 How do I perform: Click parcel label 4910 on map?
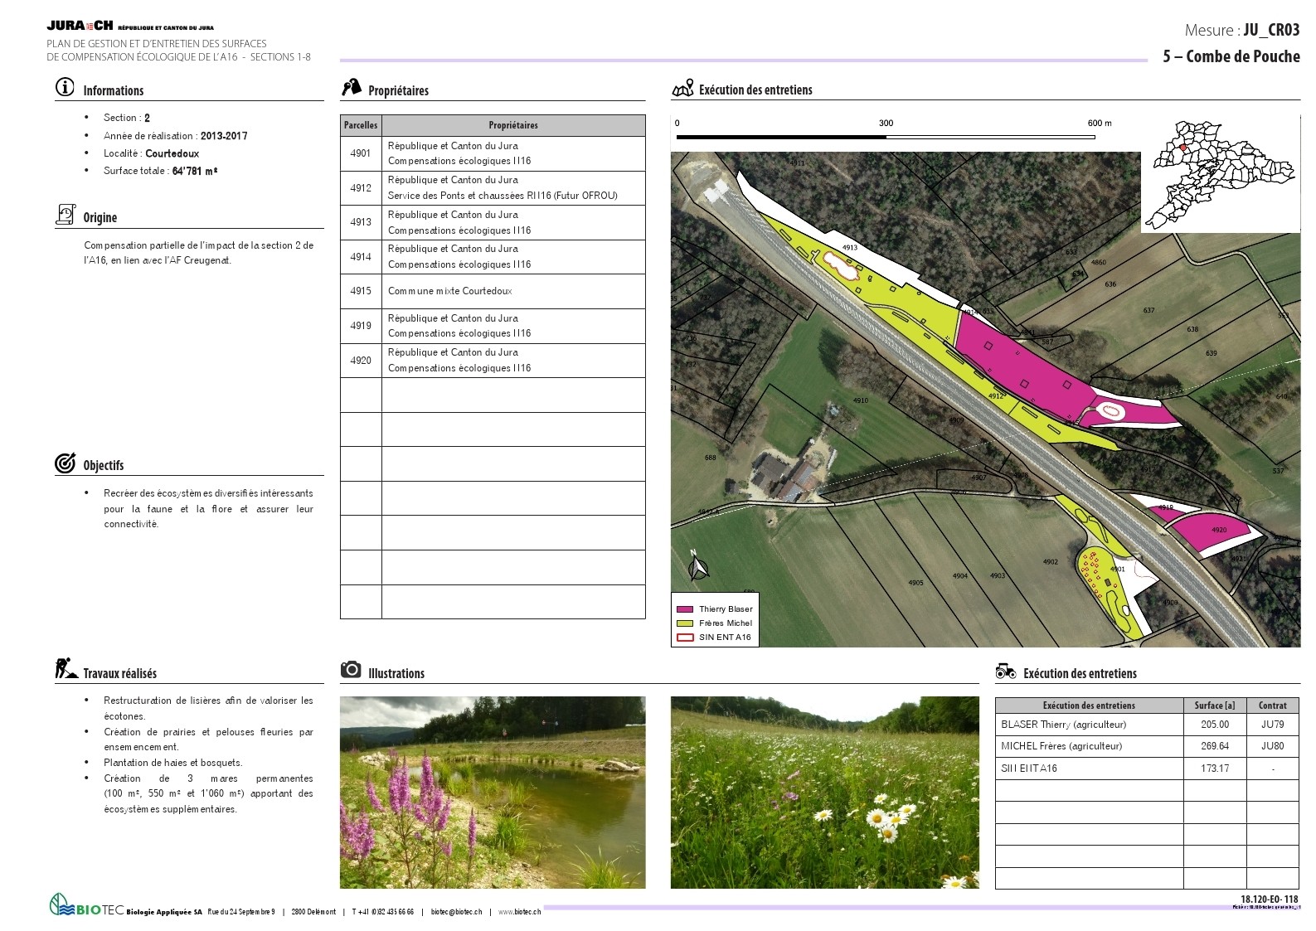[861, 400]
